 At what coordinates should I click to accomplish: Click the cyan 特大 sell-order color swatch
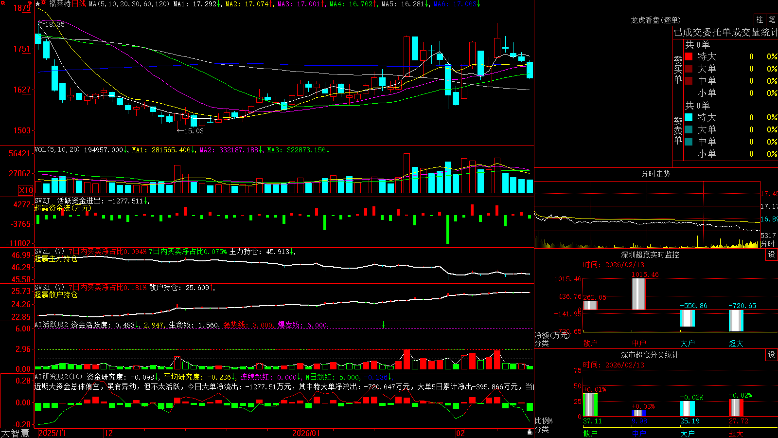click(x=689, y=117)
